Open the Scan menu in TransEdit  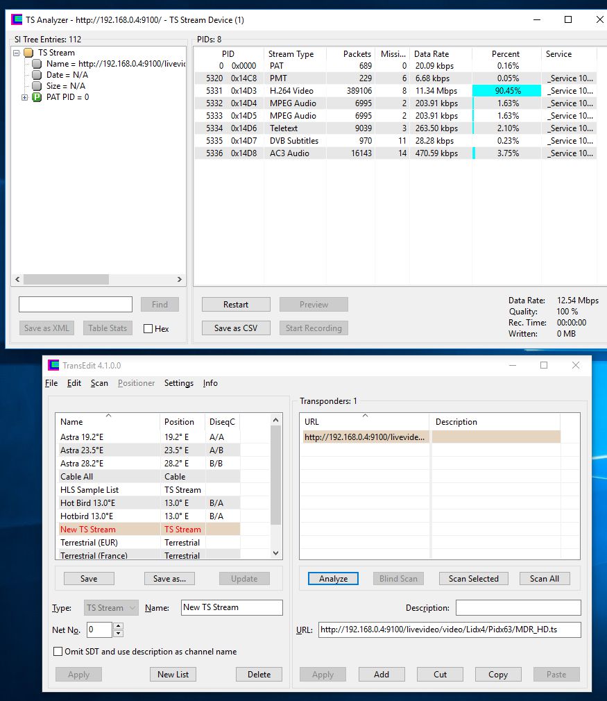click(99, 383)
